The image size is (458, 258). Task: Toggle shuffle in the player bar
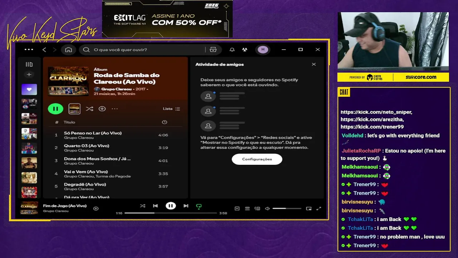tap(142, 206)
